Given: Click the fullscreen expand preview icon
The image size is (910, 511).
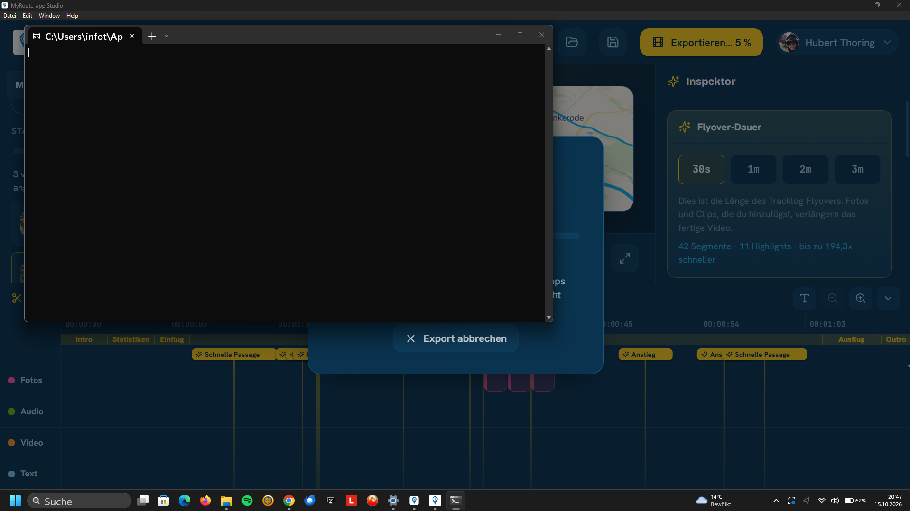Looking at the screenshot, I should [625, 258].
